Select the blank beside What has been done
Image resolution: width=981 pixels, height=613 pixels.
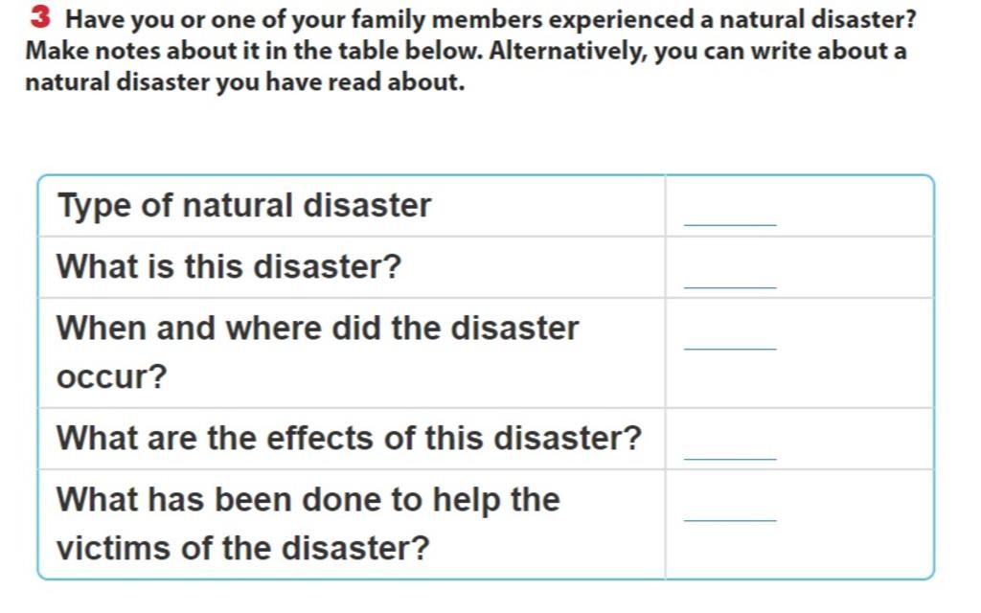tap(730, 514)
